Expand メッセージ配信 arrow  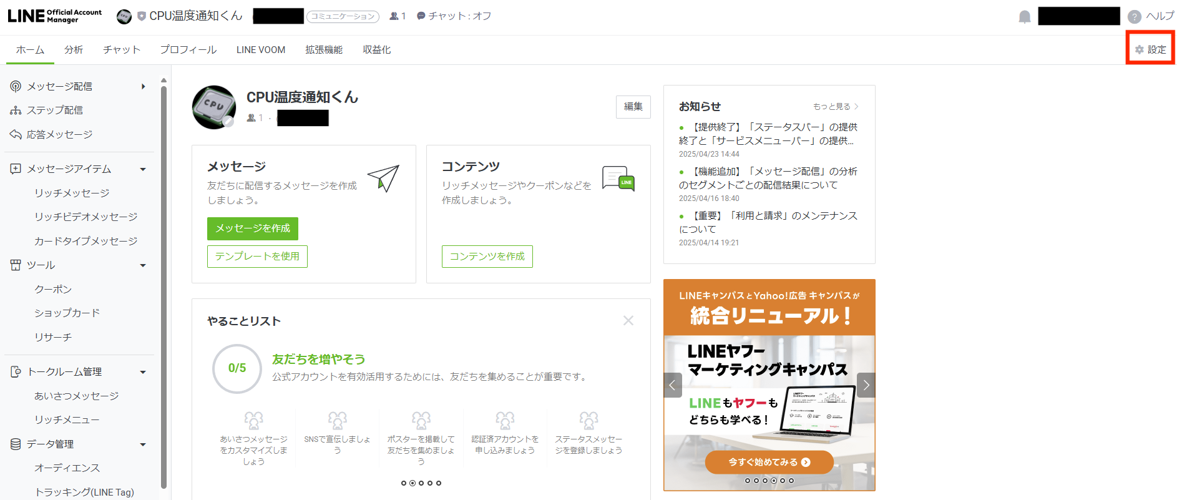pyautogui.click(x=144, y=86)
